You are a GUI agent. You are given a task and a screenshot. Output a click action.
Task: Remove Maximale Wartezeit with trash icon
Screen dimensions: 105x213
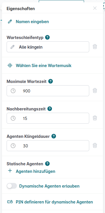pos(95,90)
